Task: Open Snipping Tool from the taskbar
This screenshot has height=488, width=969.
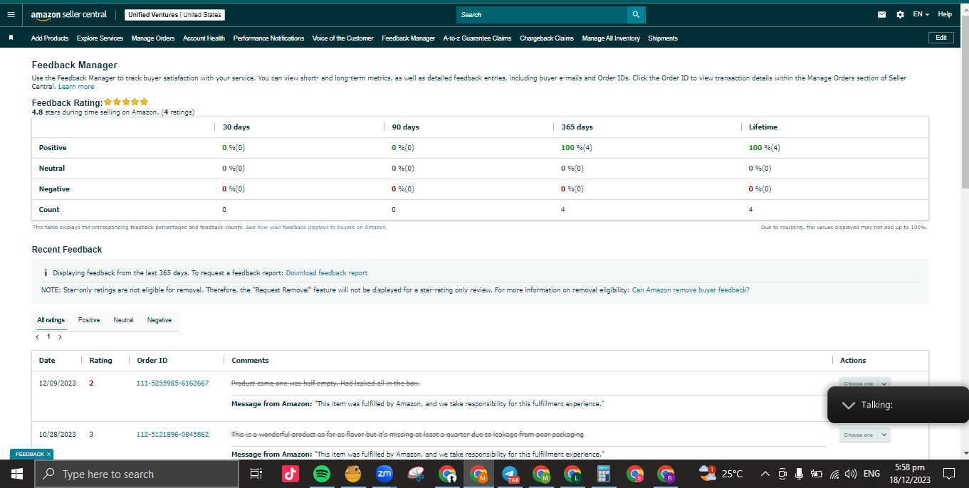Action: (416, 474)
